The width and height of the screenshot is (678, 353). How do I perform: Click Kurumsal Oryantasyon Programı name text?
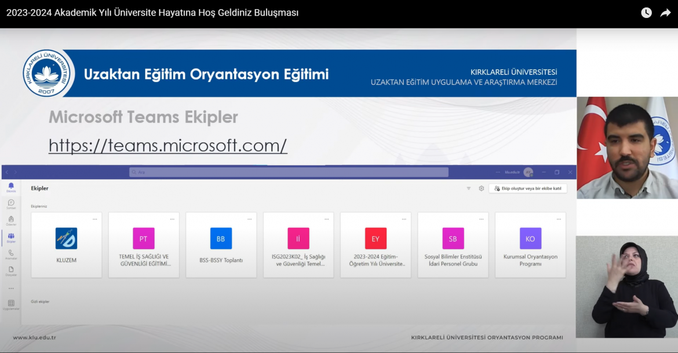[531, 260]
